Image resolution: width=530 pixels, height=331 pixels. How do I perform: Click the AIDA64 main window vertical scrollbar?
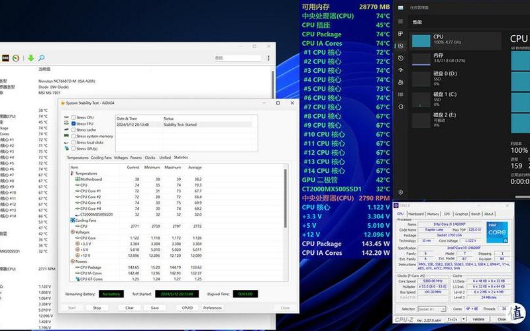pyautogui.click(x=273, y=85)
